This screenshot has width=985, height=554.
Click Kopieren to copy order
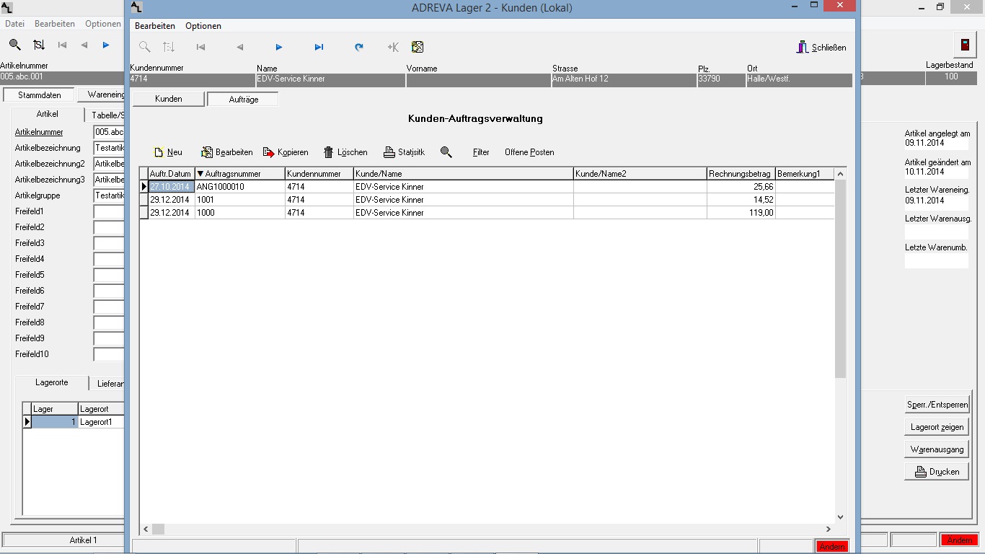(286, 152)
